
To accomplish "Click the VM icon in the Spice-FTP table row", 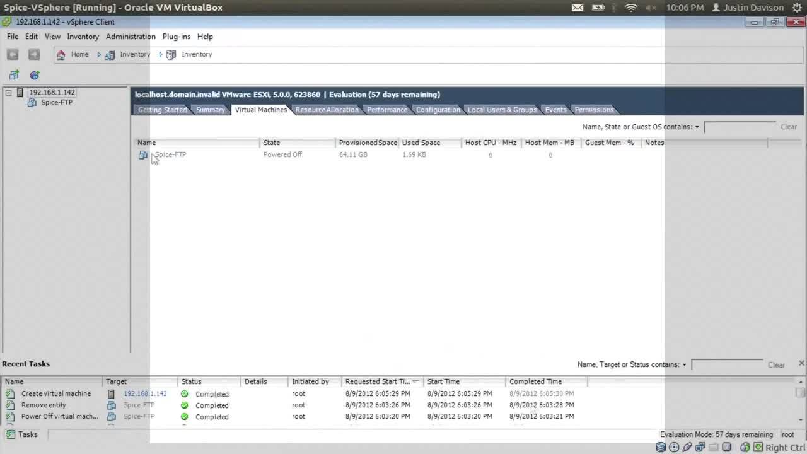I will tap(143, 154).
